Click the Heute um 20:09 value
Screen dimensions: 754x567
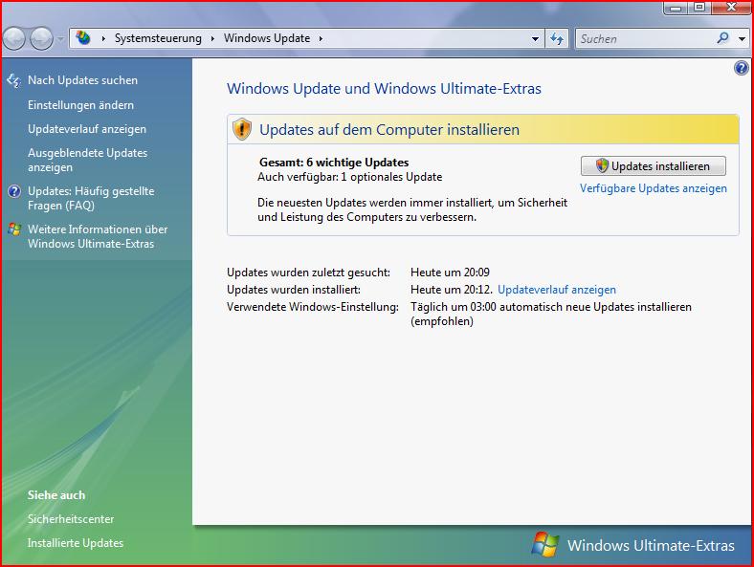(x=450, y=273)
